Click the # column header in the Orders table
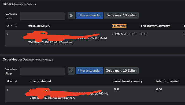The image size is (185, 105). coord(8,26)
